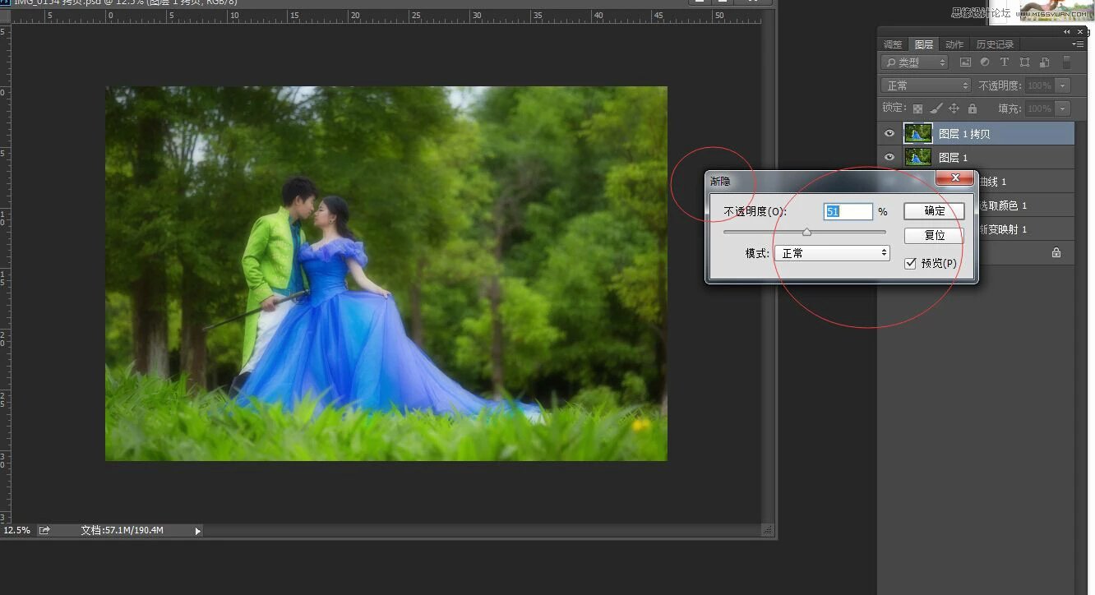
Task: Lock transparent pixels in Layers panel
Action: click(x=917, y=108)
